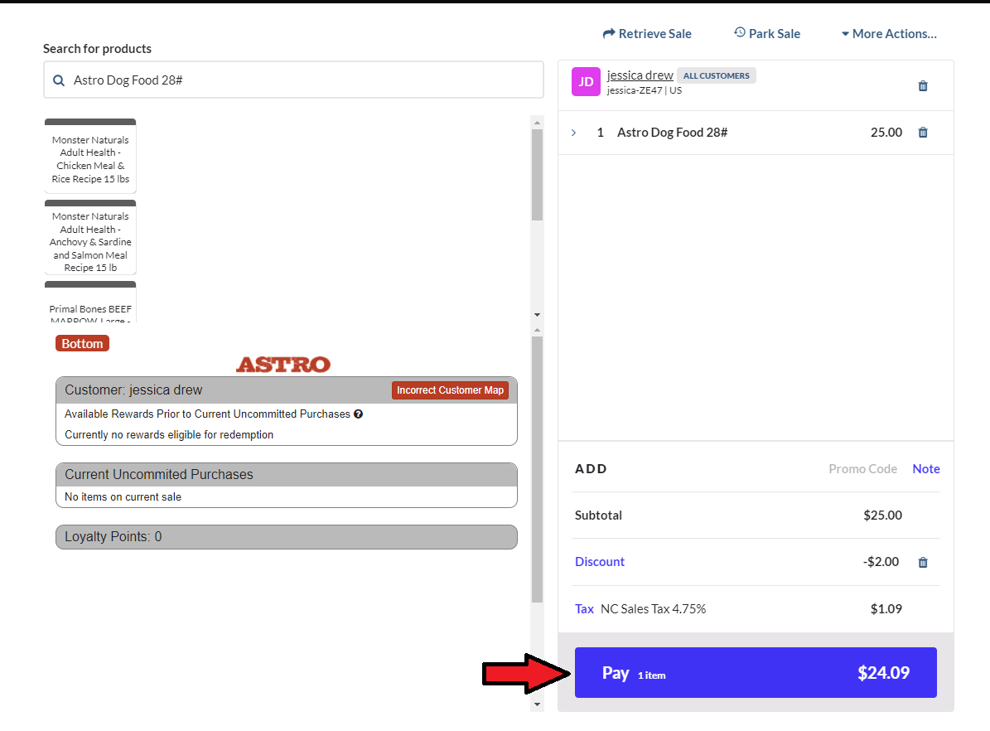
Task: Expand the Astro Dog Food 28# line item
Action: coord(573,133)
